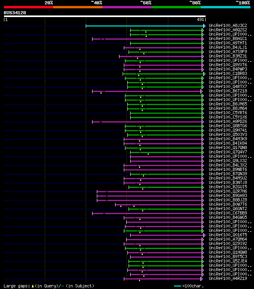Screen dimensions: 254x289
Task: Open hit UniRef100_B4JLJ1
Action: (228, 47)
